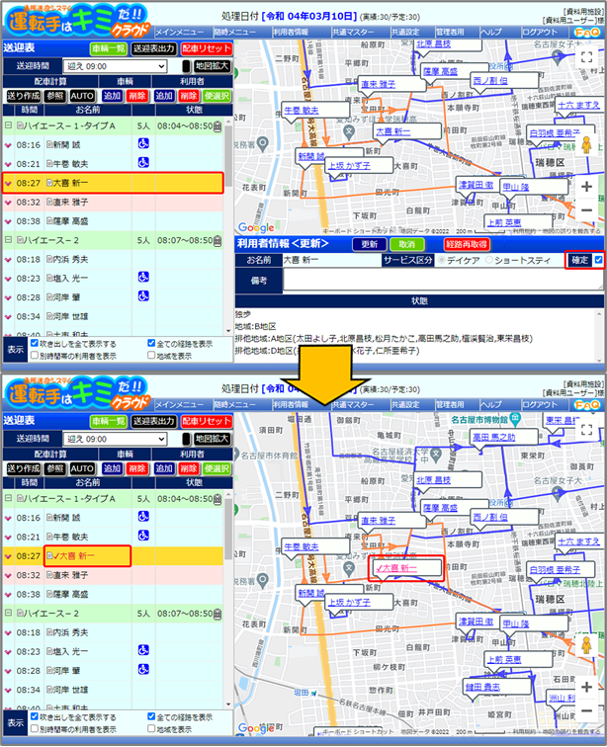Select the 08:27 大喜 新一 row in upper list
The image size is (607, 747).
click(113, 183)
